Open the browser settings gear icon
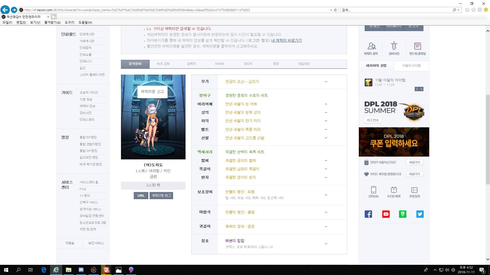 [x=480, y=10]
